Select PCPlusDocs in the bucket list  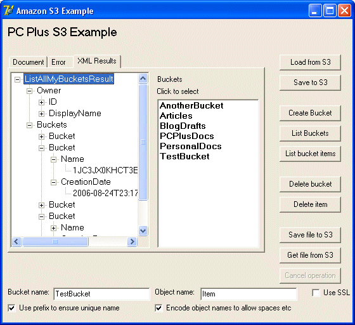187,136
